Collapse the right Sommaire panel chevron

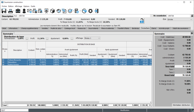(192, 33)
